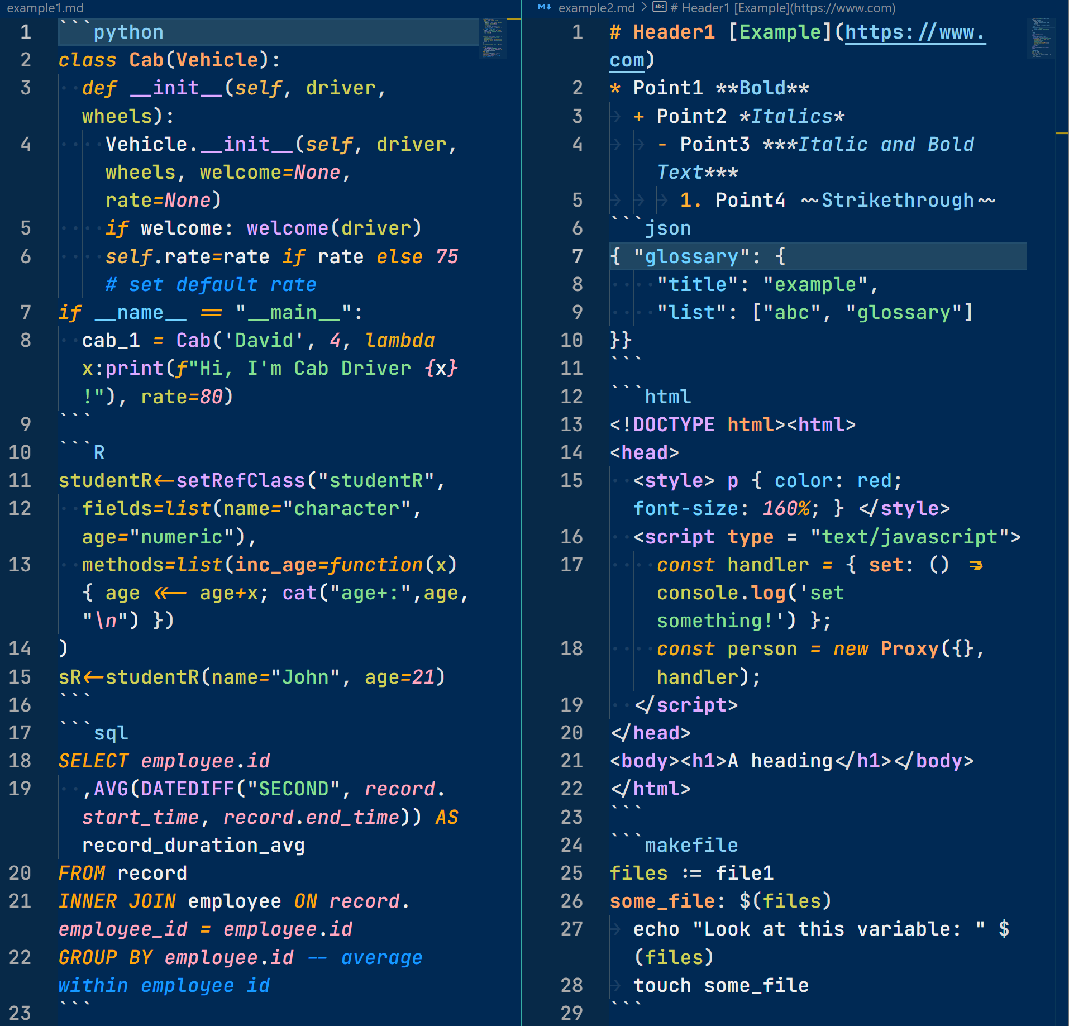Screen dimensions: 1069x1026
Task: Click the 'files := file1' line
Action: [691, 873]
